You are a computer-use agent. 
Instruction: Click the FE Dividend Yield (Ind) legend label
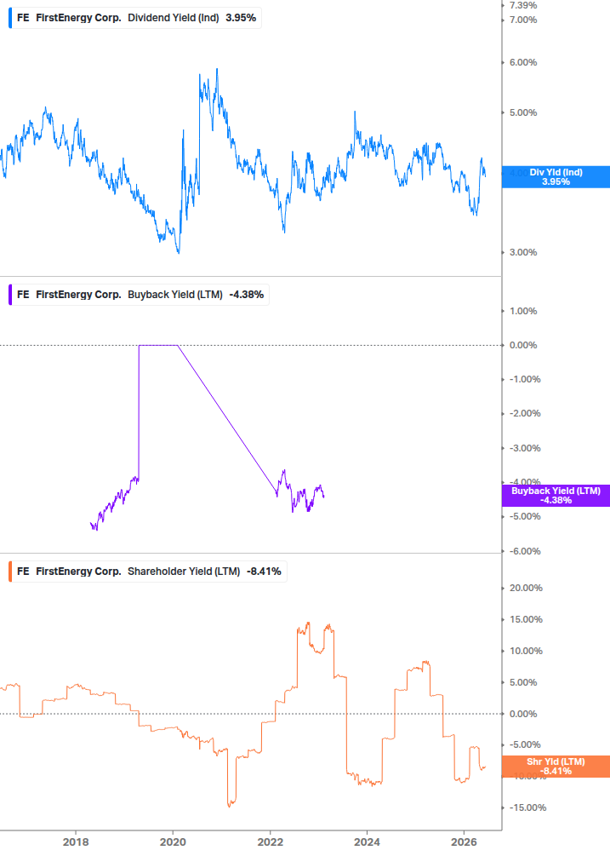click(x=135, y=18)
